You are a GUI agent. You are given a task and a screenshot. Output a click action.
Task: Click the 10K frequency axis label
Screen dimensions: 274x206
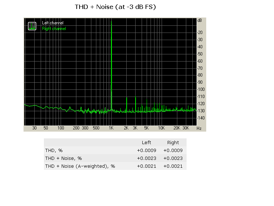[161, 128]
